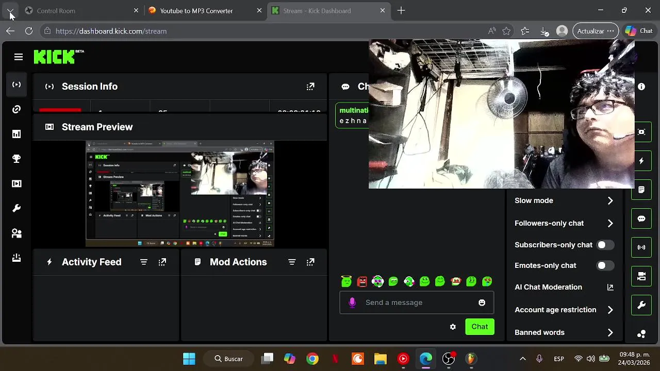660x371 pixels.
Task: Insert the red angry-face emote
Action: tap(362, 281)
